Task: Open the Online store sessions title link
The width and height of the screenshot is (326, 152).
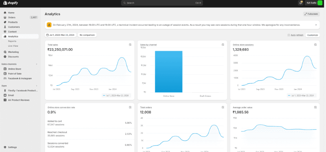Action: (x=243, y=45)
